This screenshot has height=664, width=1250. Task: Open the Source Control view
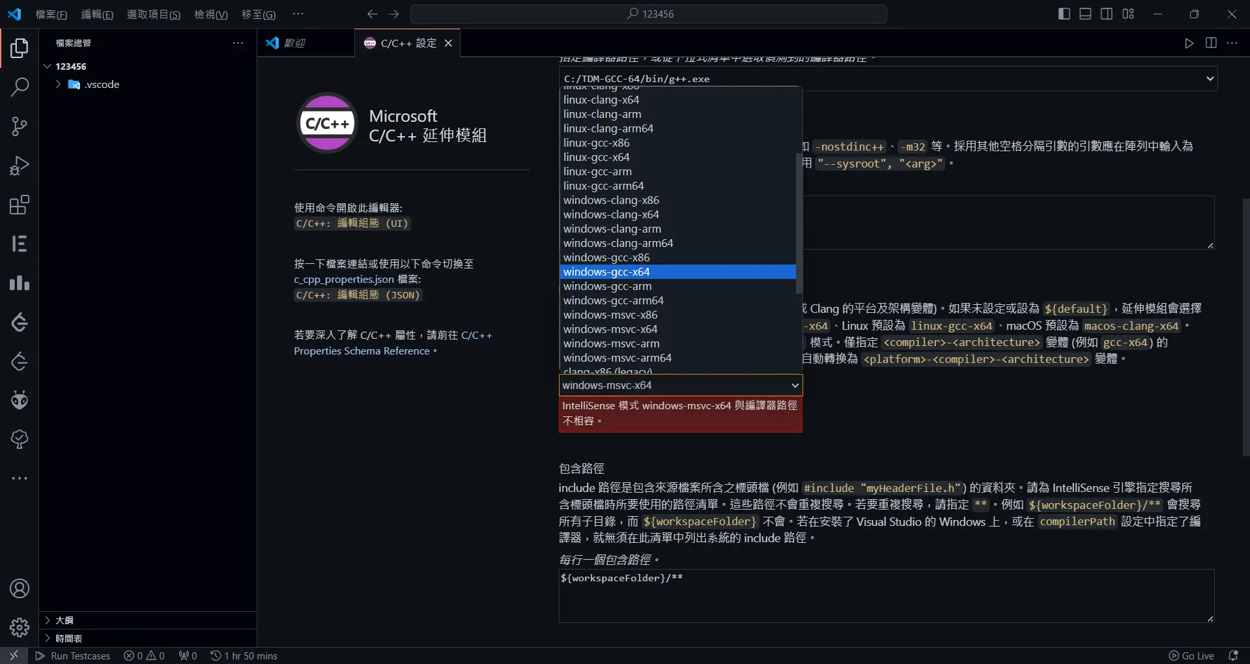click(x=19, y=126)
